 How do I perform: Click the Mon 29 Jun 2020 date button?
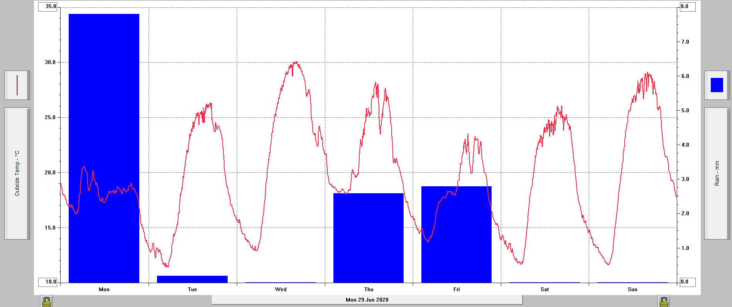pyautogui.click(x=367, y=300)
